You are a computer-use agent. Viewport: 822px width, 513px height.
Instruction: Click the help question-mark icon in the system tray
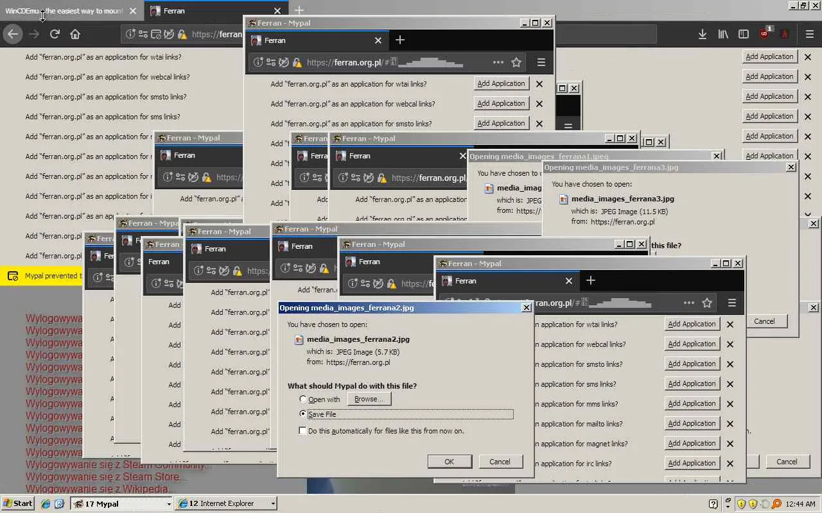click(713, 503)
